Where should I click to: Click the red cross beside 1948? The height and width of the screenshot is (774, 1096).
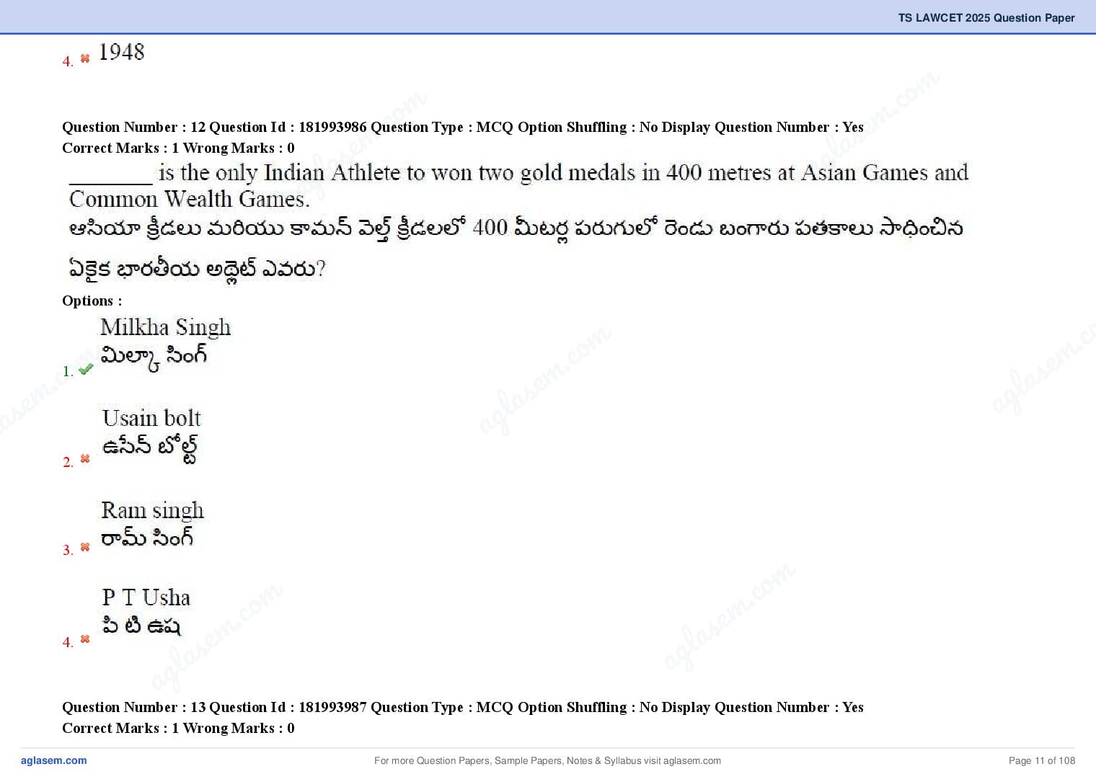pos(85,58)
